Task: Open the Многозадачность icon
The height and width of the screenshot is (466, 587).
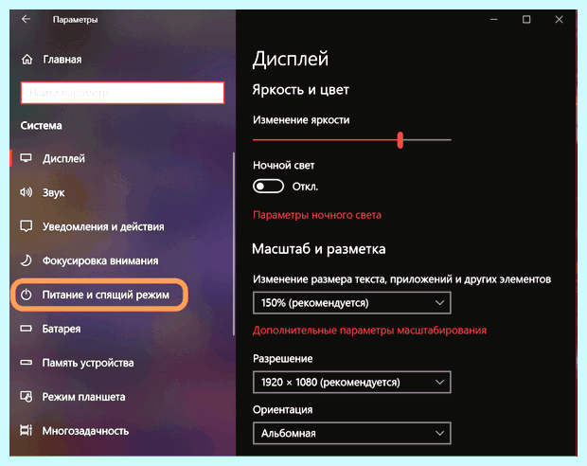Action: [x=26, y=430]
